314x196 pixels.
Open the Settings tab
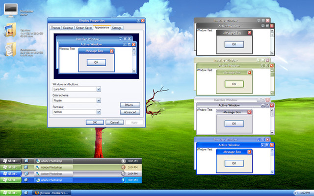coord(117,28)
